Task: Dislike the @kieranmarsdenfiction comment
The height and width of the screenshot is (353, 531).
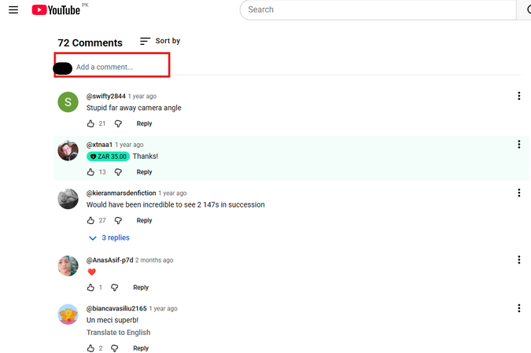Action: 118,221
